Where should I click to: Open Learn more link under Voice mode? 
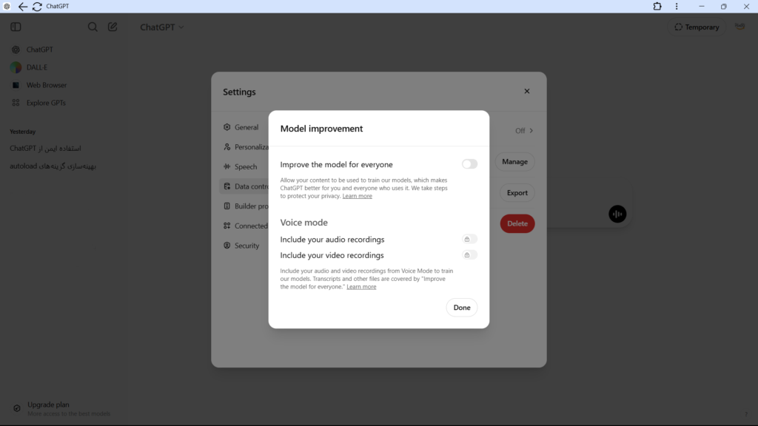361,287
